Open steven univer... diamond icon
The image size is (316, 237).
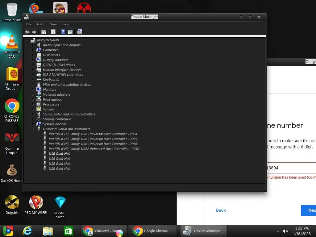click(60, 207)
